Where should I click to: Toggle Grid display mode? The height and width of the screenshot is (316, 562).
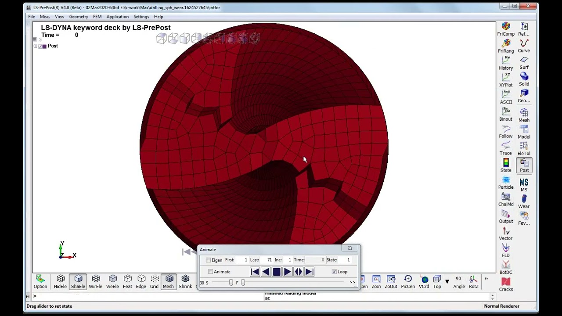tap(155, 282)
